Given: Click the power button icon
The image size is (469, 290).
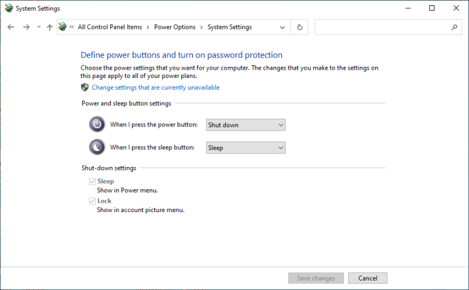Looking at the screenshot, I should coord(97,125).
